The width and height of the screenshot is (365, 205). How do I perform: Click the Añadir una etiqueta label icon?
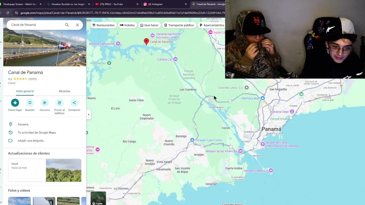pos(11,141)
